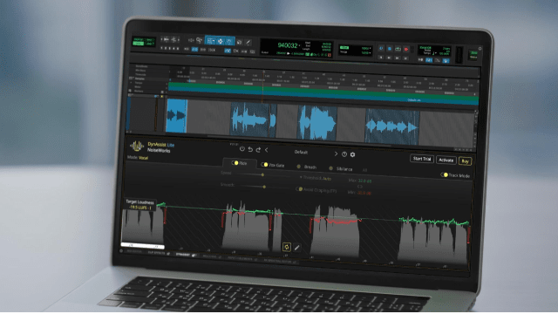This screenshot has height=314, width=558.
Task: Redo the last plugin change
Action: pyautogui.click(x=258, y=150)
